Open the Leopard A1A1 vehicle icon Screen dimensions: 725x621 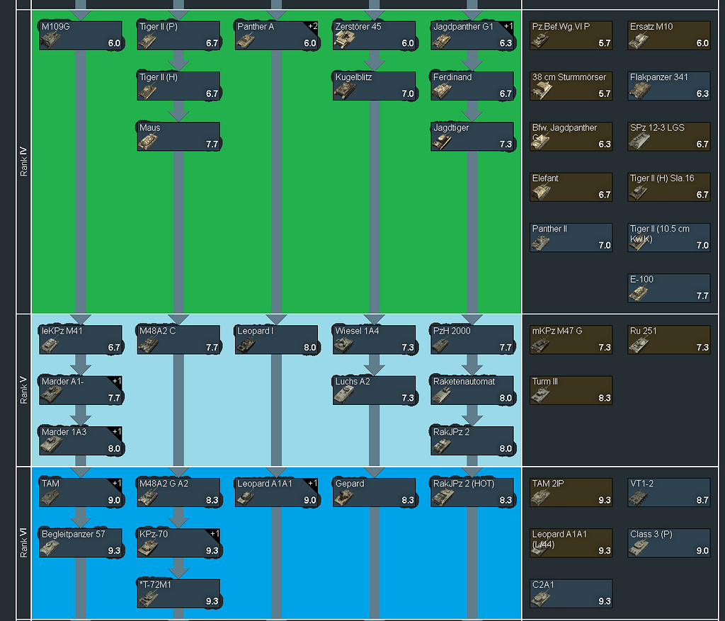[276, 491]
